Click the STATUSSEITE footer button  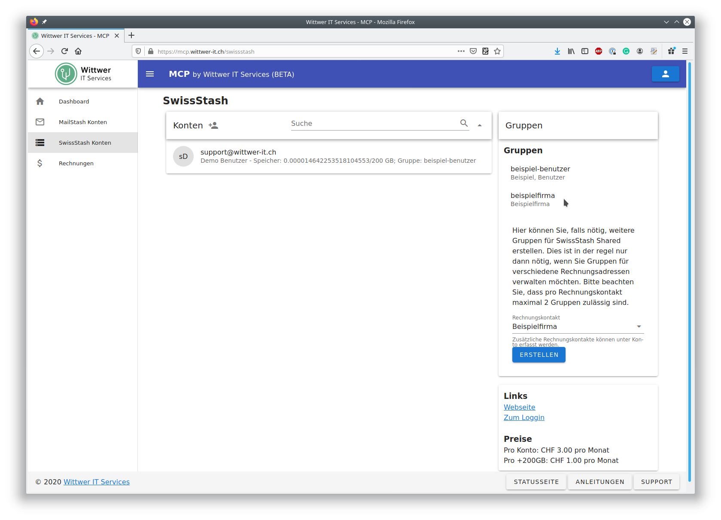pyautogui.click(x=536, y=482)
